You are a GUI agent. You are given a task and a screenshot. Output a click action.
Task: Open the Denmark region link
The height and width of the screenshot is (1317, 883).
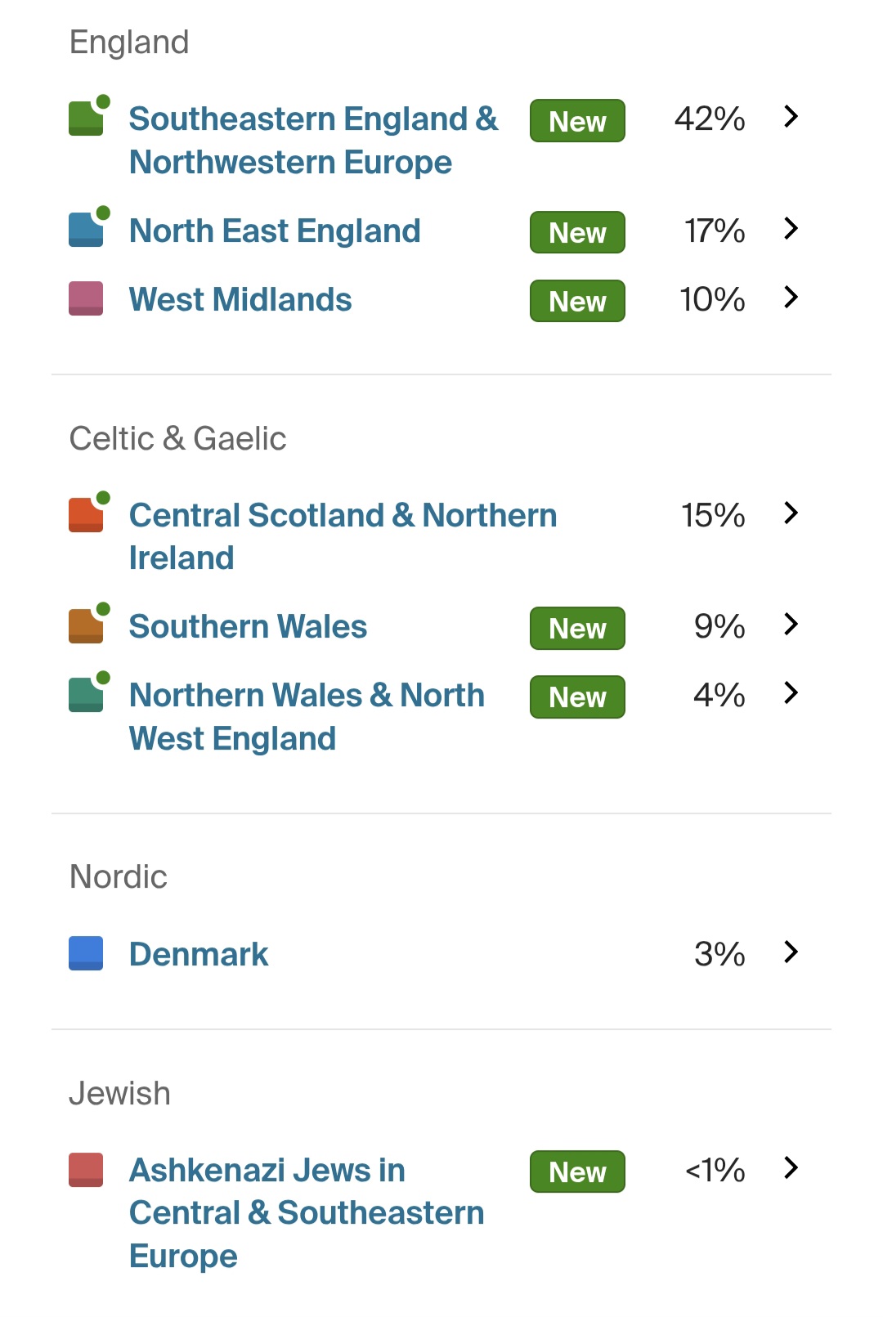pyautogui.click(x=199, y=954)
